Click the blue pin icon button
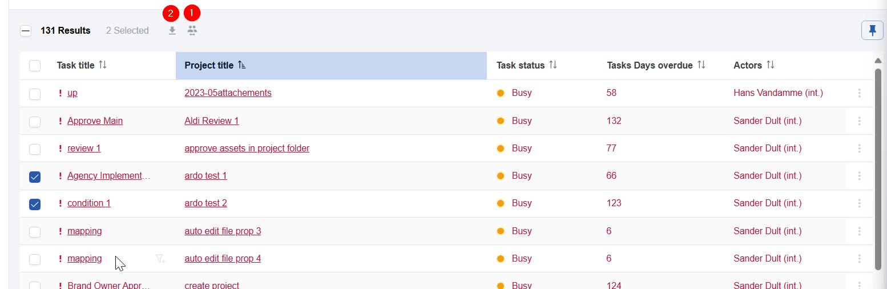 (872, 30)
